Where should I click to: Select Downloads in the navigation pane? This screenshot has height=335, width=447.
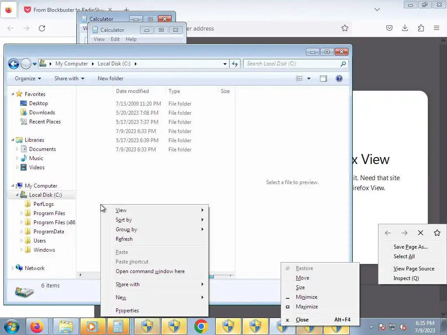point(42,113)
